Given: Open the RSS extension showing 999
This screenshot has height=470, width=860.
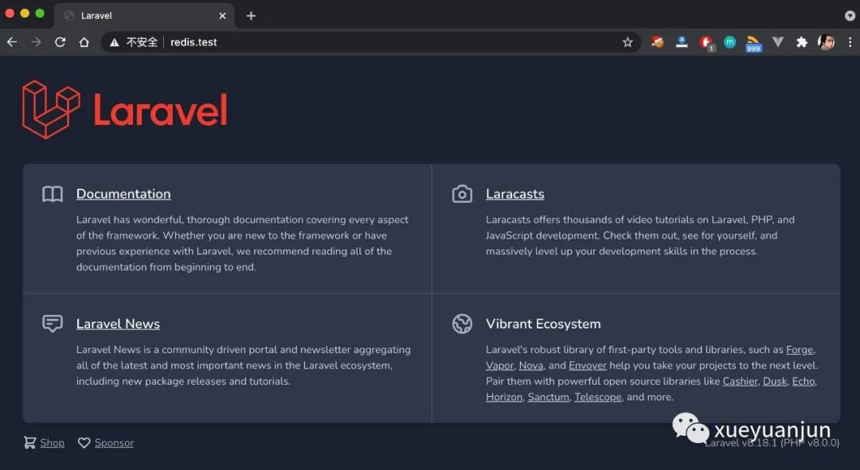Looking at the screenshot, I should click(x=753, y=43).
